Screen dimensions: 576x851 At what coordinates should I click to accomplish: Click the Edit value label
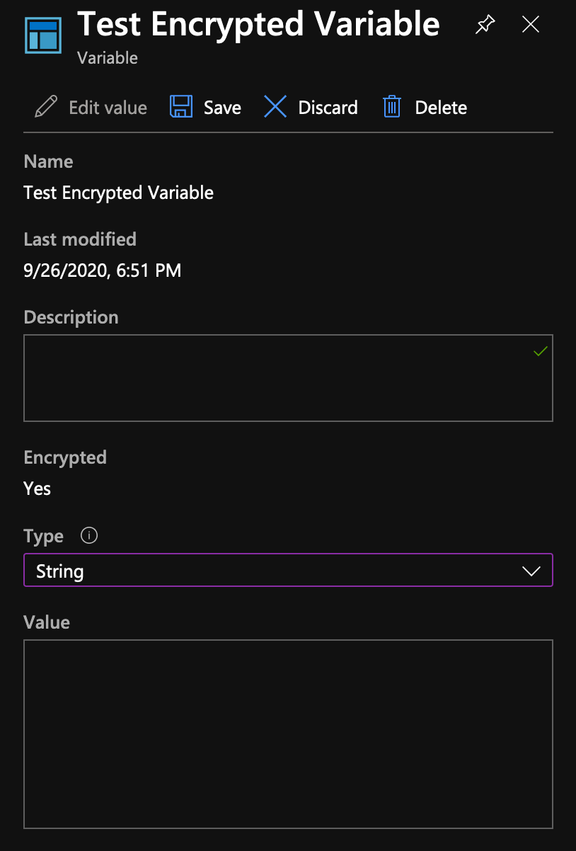[x=108, y=108]
